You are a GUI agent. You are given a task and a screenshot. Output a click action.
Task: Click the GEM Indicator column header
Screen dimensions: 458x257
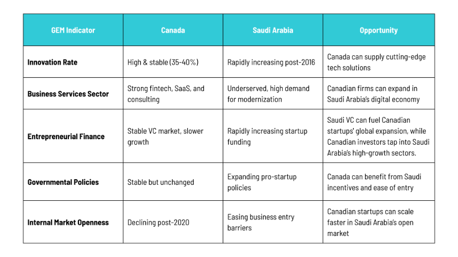click(73, 30)
